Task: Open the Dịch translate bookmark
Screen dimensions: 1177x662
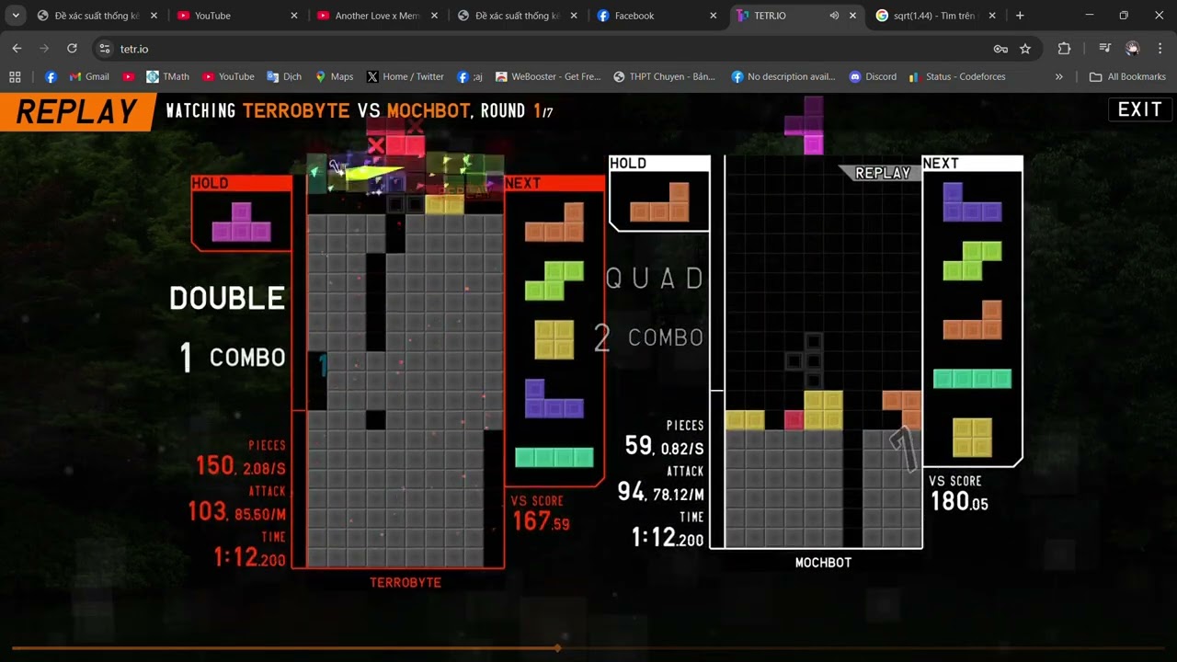Action: pos(284,77)
